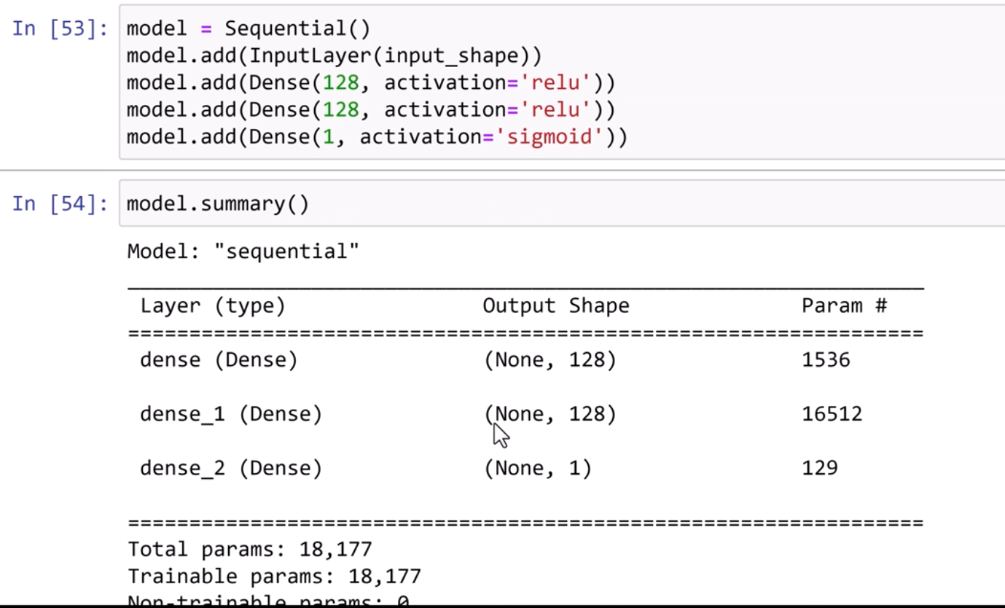The image size is (1005, 608).
Task: Click the Layer (type) column header
Action: [x=212, y=305]
